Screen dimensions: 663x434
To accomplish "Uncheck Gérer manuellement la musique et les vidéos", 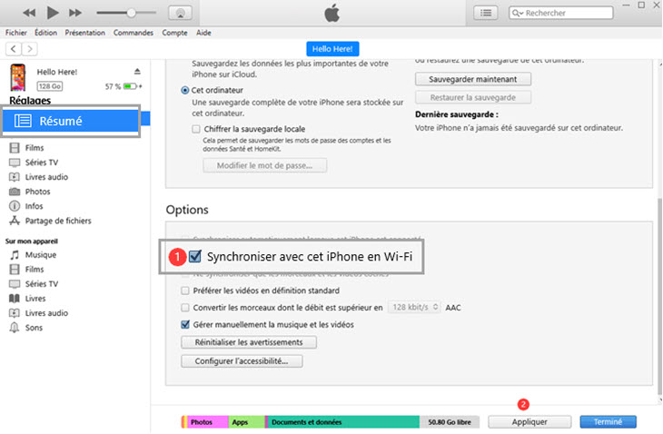I will point(184,324).
